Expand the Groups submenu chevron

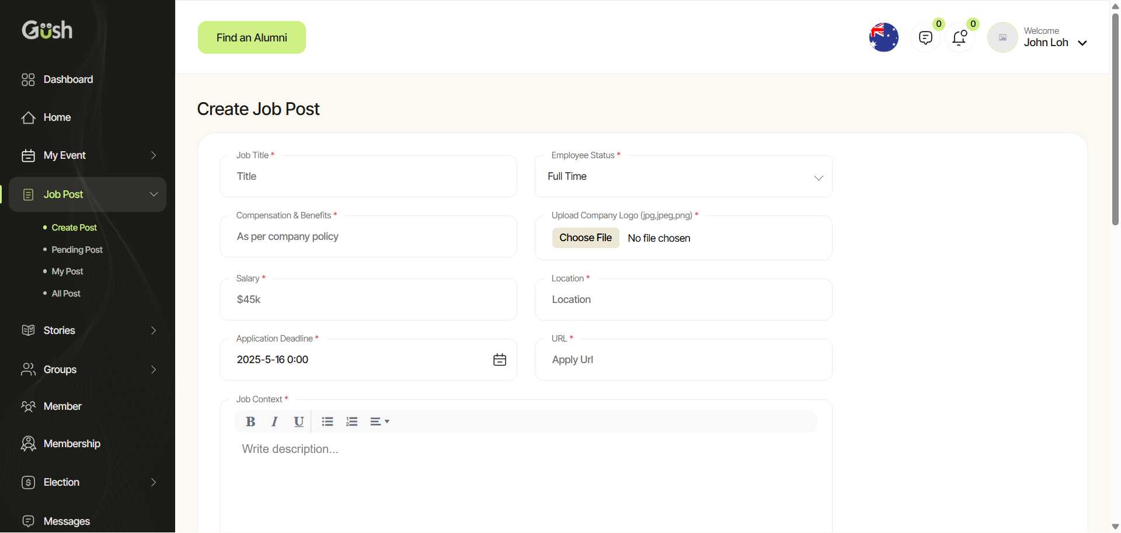click(x=154, y=370)
